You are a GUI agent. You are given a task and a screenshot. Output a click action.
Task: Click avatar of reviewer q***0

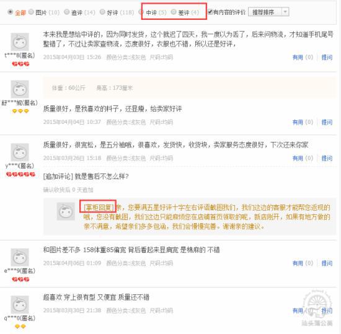coord(20,304)
